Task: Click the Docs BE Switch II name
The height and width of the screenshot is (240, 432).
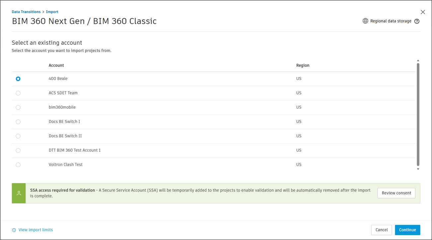Action: tap(65, 136)
